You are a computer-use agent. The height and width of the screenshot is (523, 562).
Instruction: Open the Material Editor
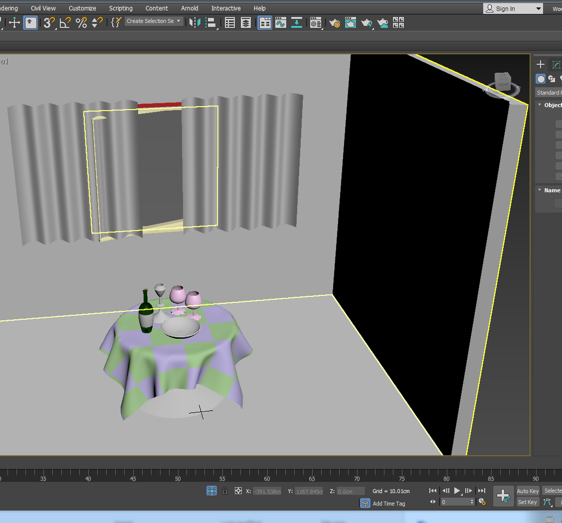pyautogui.click(x=315, y=22)
